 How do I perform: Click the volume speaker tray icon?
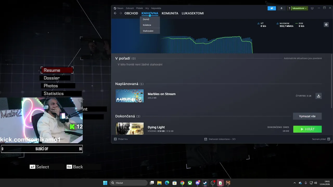316,183
